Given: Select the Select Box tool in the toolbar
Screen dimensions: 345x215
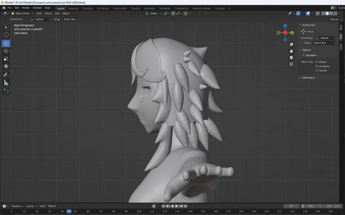Looking at the screenshot, I should point(6,27).
